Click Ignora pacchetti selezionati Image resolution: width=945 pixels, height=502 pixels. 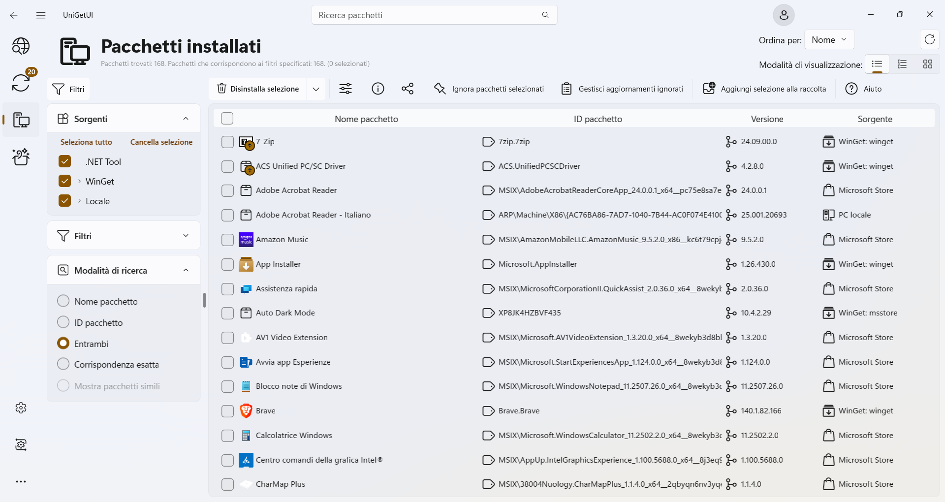(489, 89)
